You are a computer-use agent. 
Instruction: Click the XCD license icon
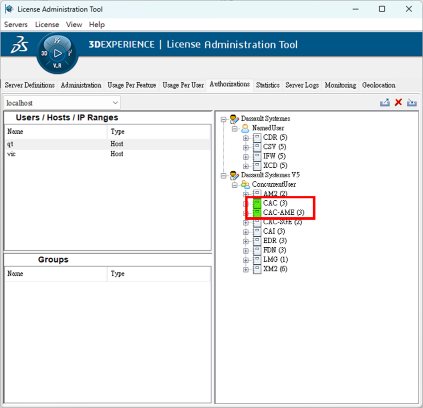point(257,166)
